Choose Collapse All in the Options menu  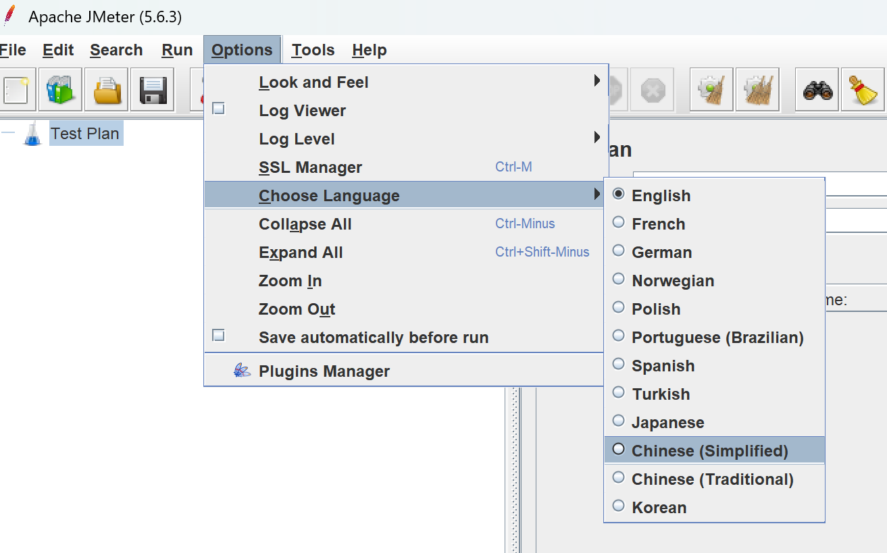404,224
